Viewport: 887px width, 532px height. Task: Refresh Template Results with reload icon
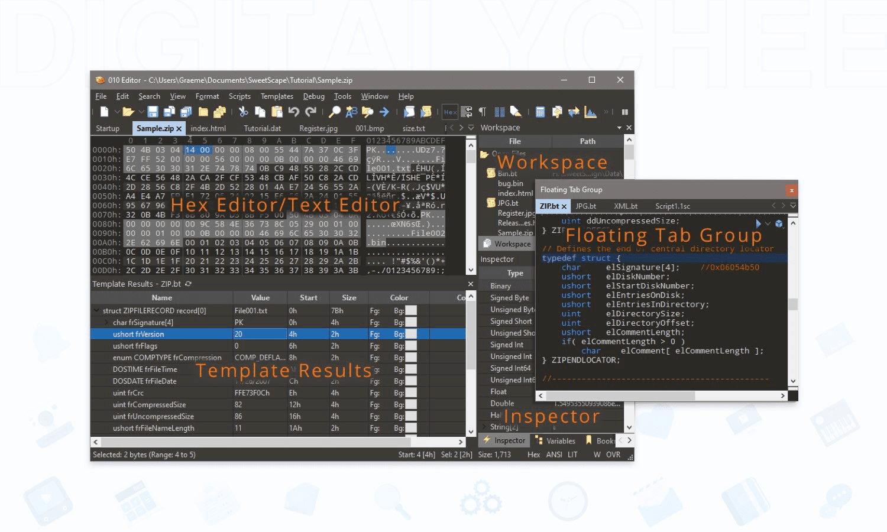point(189,284)
